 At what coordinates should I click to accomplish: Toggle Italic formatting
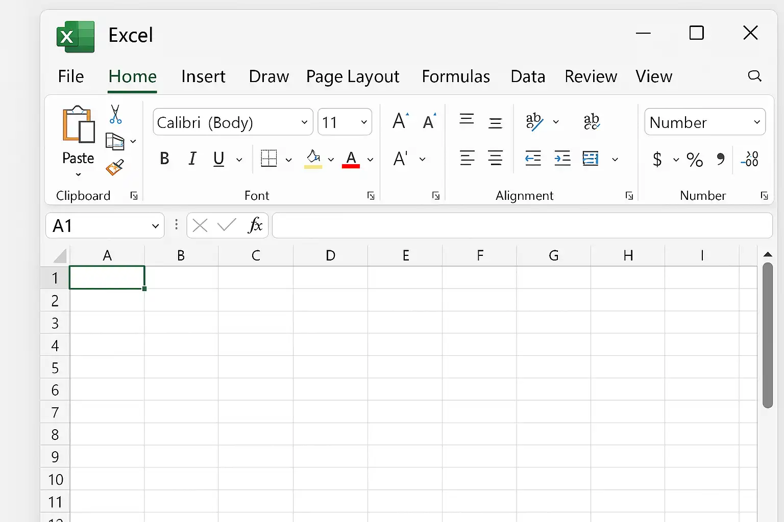(x=192, y=159)
